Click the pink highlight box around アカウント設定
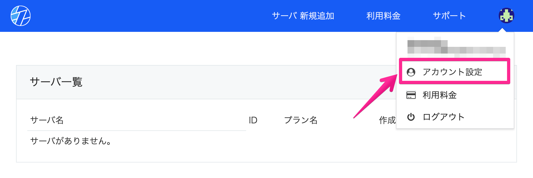Image resolution: width=533 pixels, height=178 pixels. point(455,71)
